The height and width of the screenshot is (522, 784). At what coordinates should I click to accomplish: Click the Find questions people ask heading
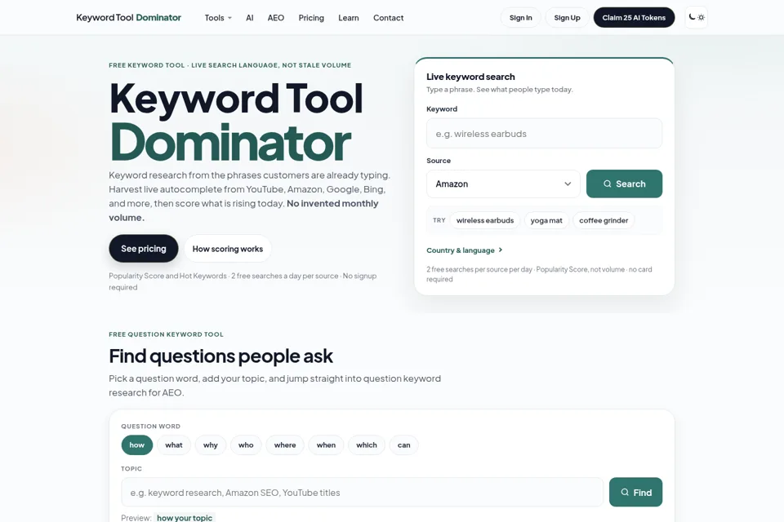pyautogui.click(x=220, y=356)
